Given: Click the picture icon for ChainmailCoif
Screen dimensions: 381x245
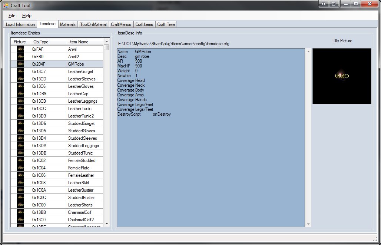Looking at the screenshot, I should 20,212.
